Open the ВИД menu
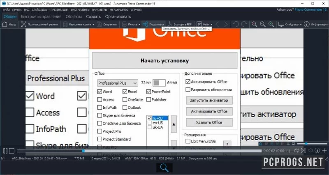The height and width of the screenshot is (175, 329). pos(27,10)
